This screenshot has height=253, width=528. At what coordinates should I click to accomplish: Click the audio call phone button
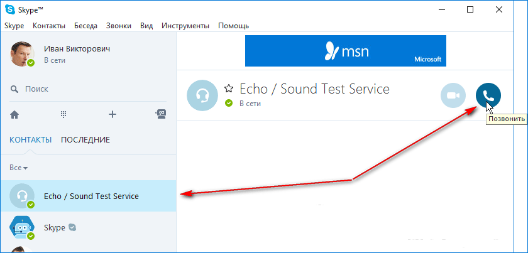pos(488,95)
